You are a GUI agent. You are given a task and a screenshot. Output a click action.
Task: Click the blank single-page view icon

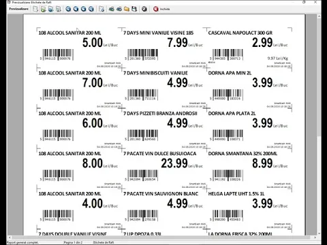35,9
